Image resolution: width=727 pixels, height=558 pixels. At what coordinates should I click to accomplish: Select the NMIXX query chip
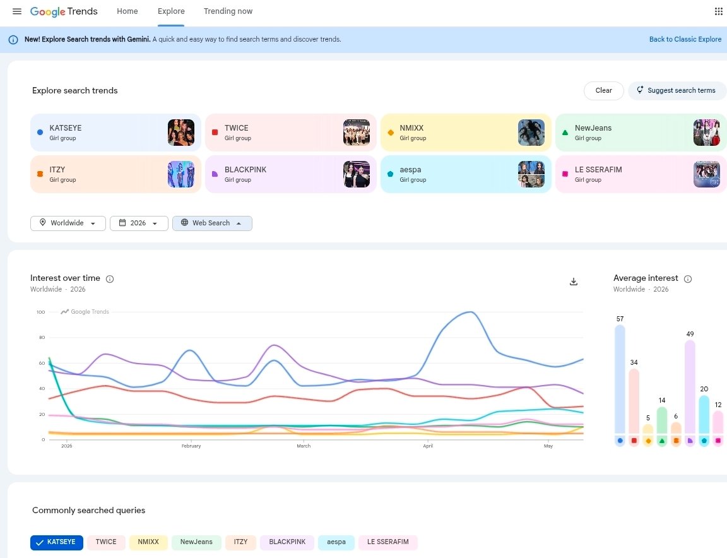tap(148, 542)
